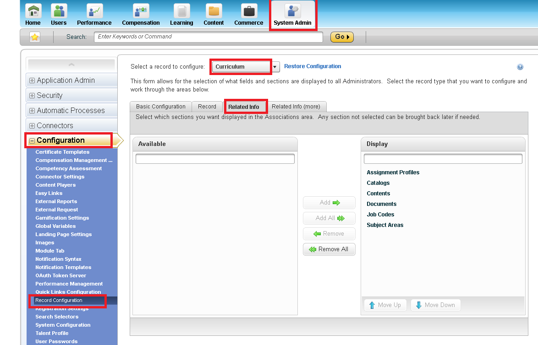Expand the Connectors section

tap(32, 126)
